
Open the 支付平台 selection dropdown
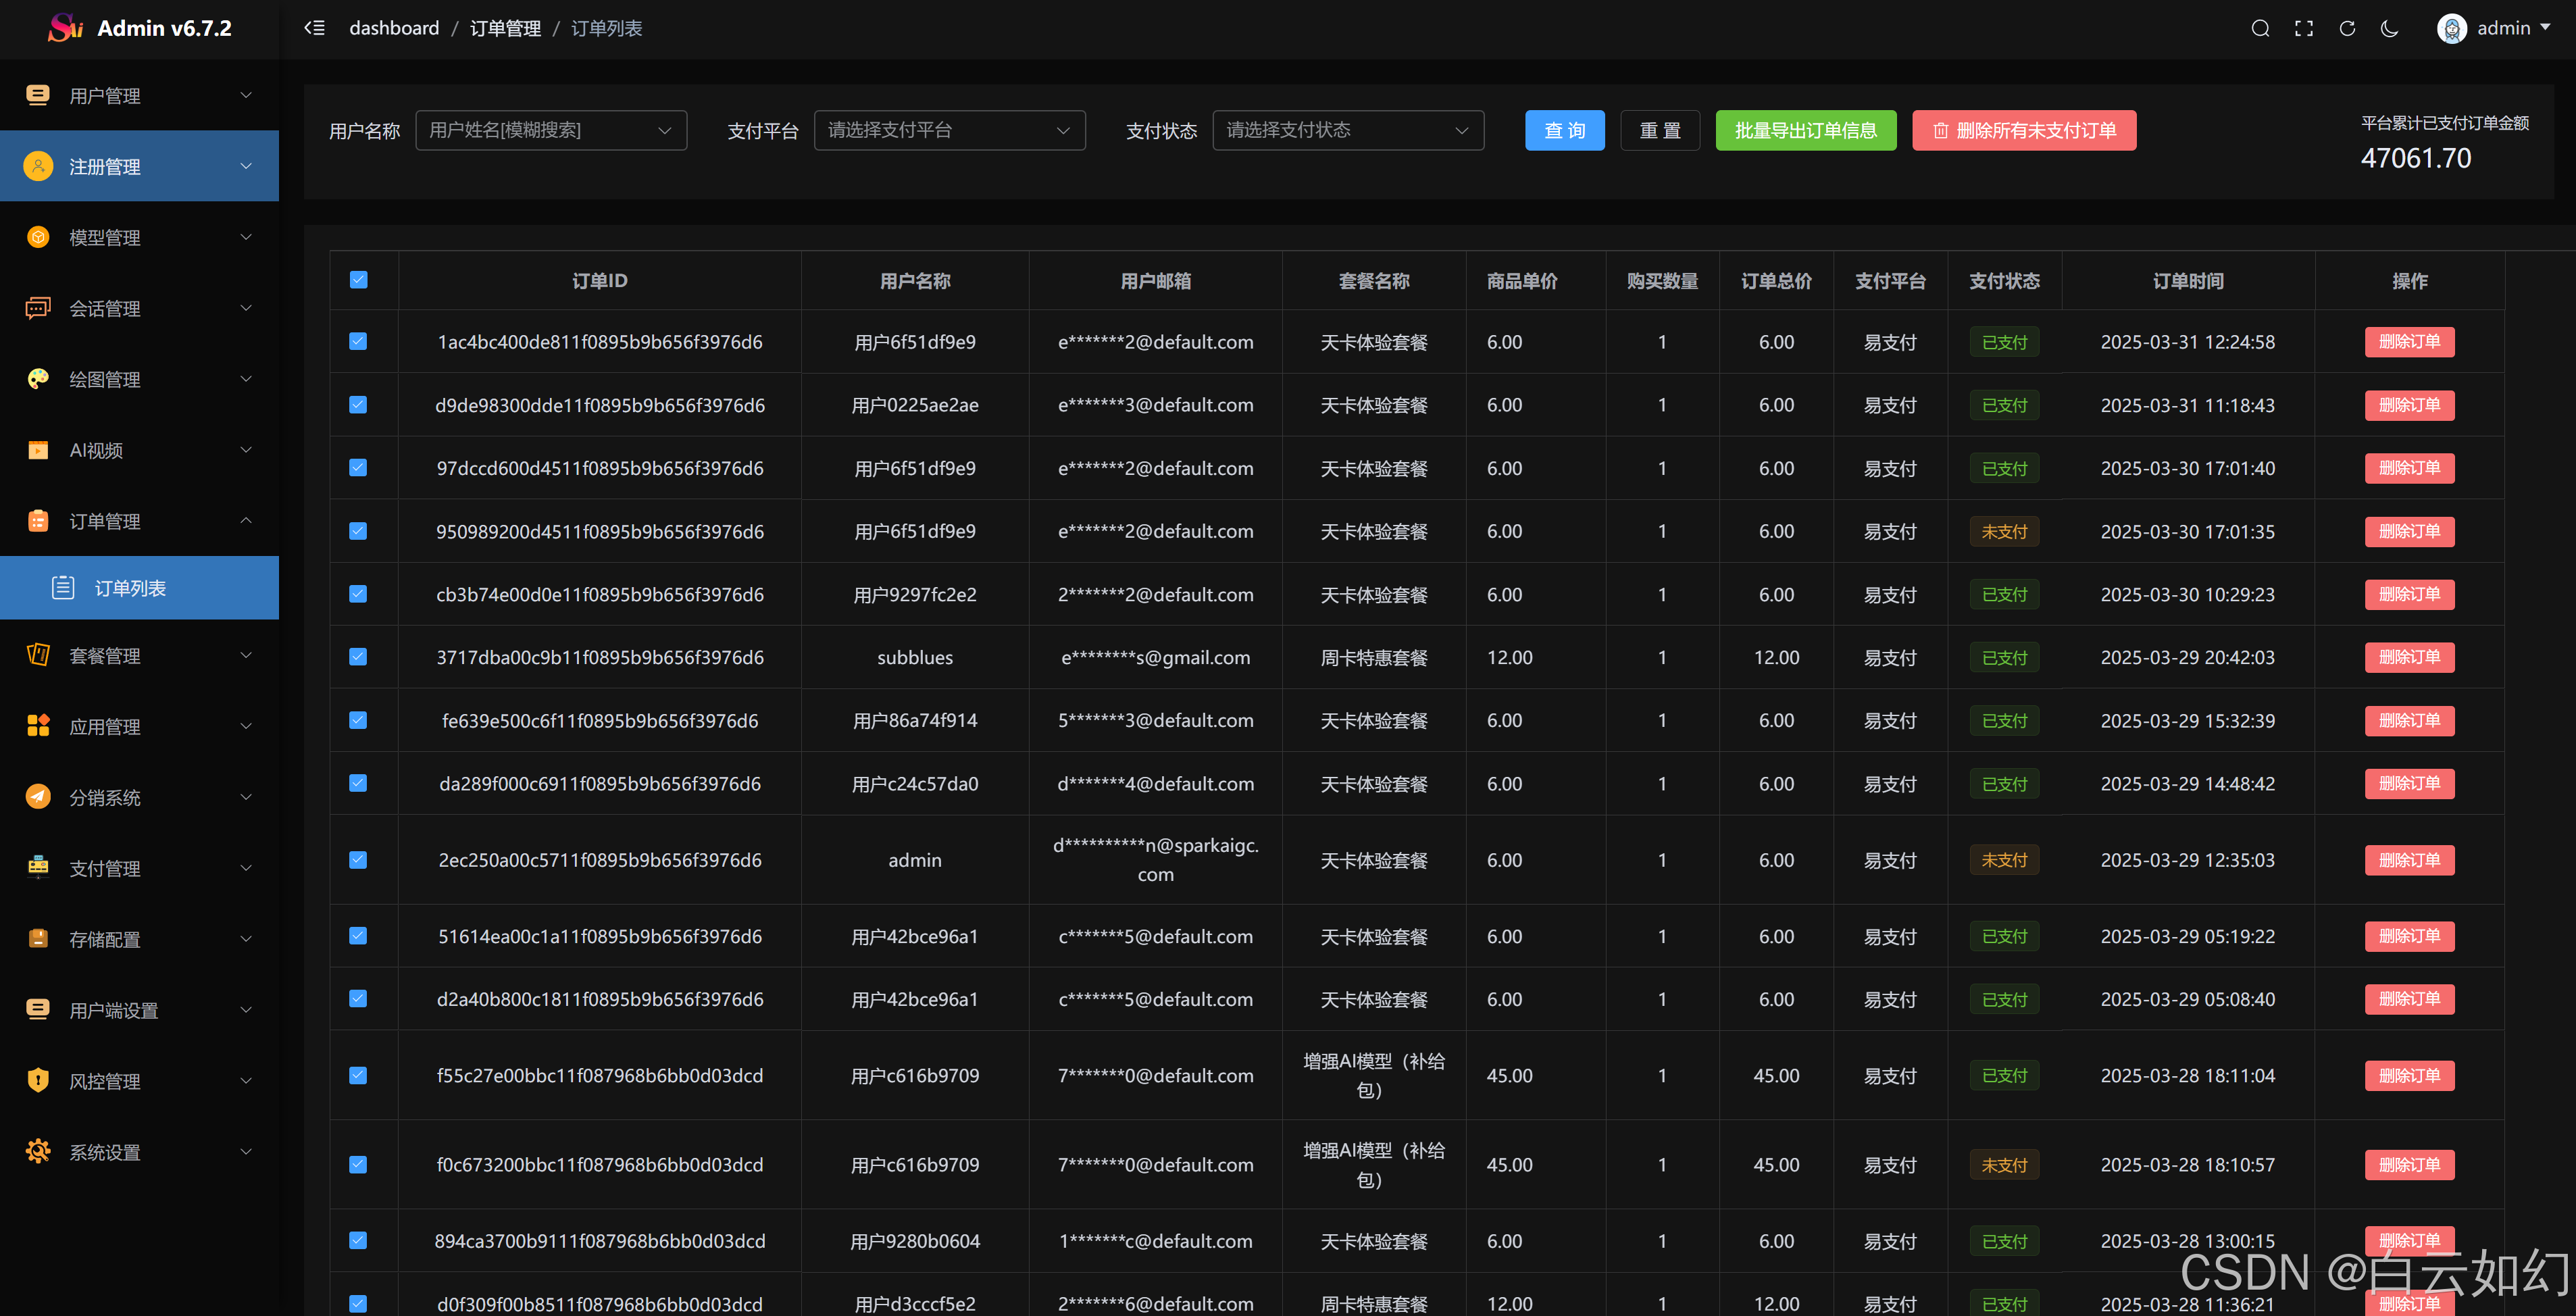[949, 130]
